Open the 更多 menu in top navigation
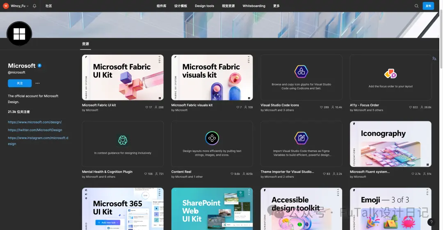Viewport: 443px width, 230px height. point(276,6)
